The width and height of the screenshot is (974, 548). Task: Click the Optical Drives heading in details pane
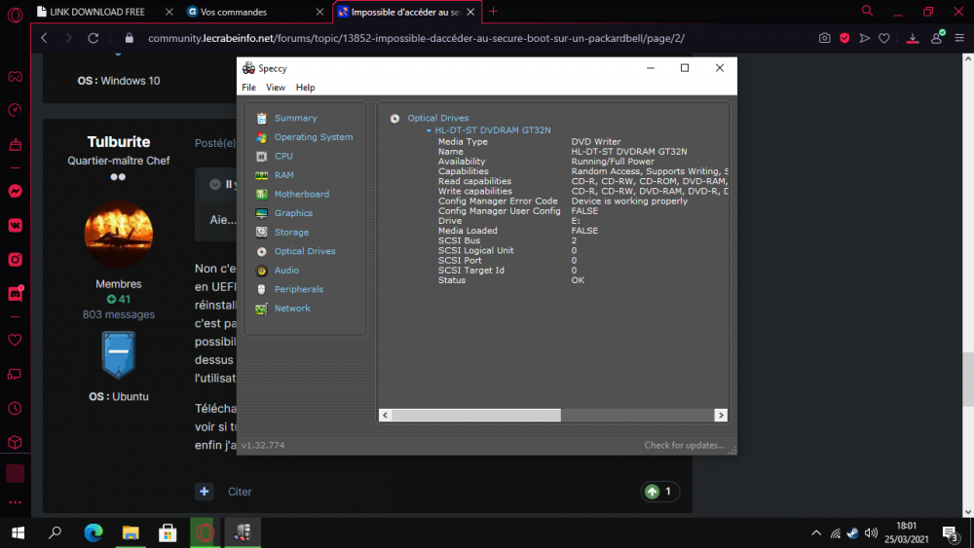[438, 118]
